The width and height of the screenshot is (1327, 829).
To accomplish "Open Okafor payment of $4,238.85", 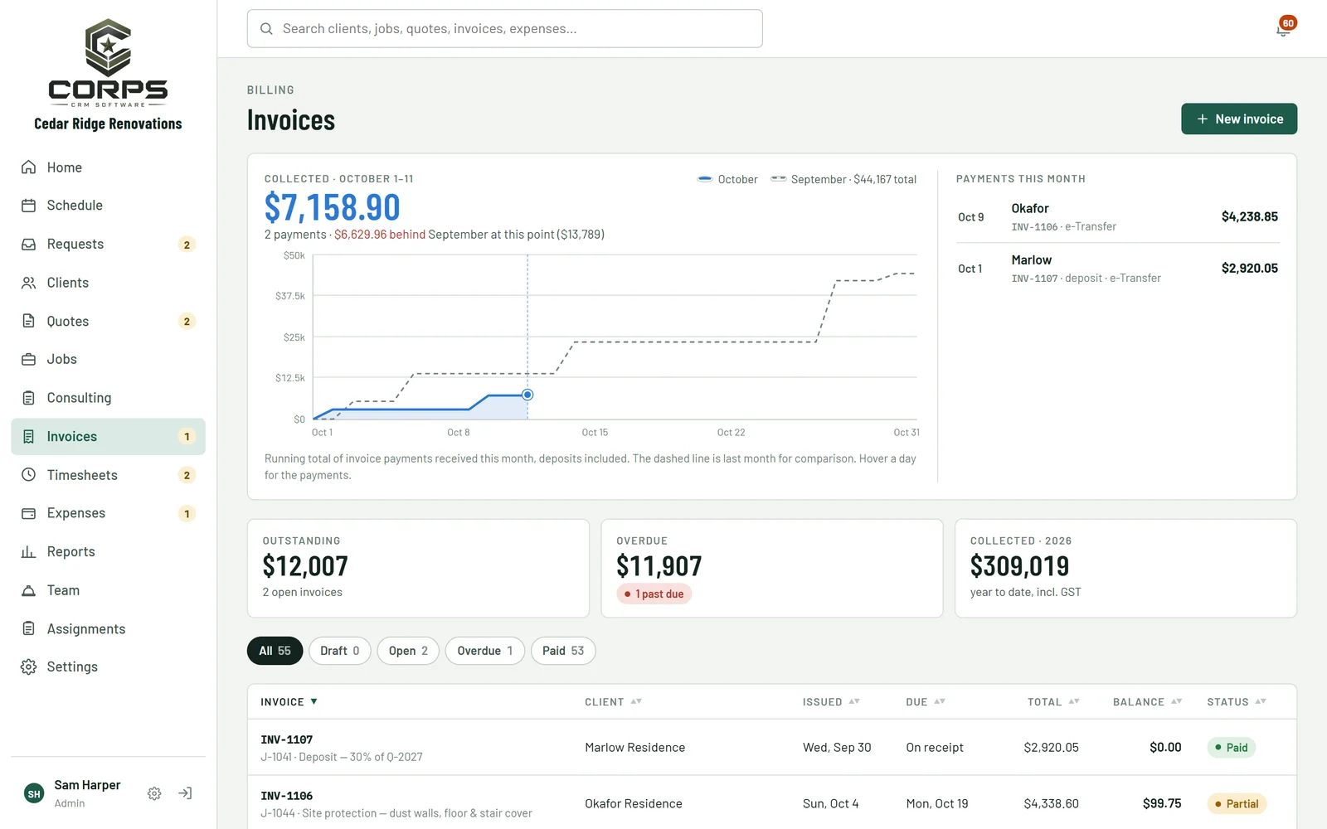I will click(x=1118, y=217).
